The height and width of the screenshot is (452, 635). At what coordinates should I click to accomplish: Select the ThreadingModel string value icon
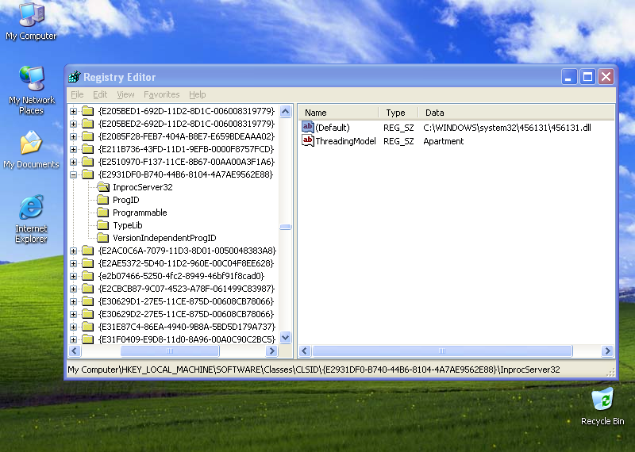coord(308,141)
